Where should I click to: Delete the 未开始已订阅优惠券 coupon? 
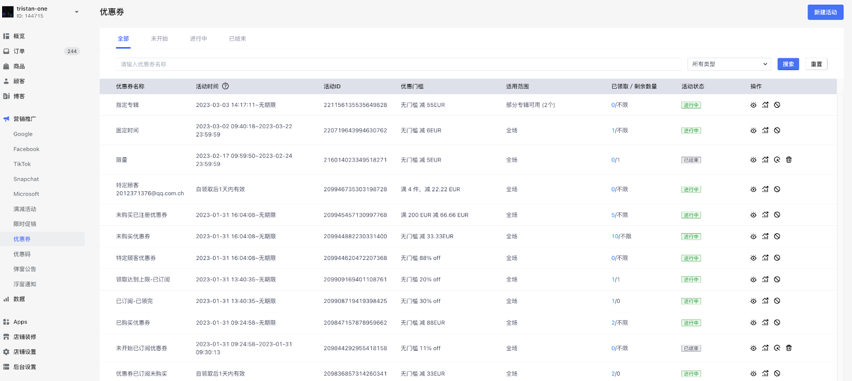tap(789, 349)
